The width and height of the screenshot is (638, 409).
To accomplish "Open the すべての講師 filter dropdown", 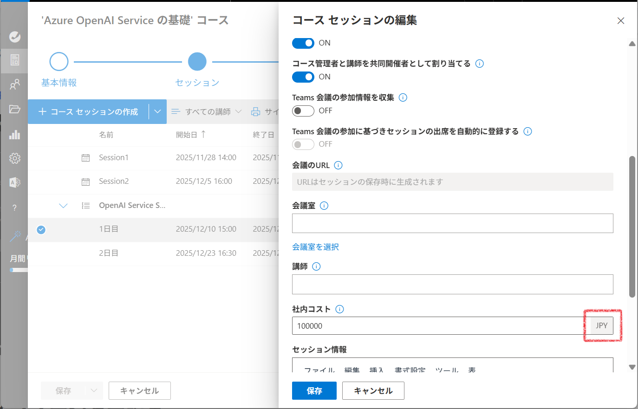I will [x=206, y=111].
